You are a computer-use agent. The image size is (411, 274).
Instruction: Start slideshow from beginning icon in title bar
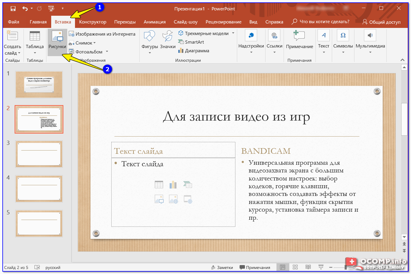[x=51, y=9]
